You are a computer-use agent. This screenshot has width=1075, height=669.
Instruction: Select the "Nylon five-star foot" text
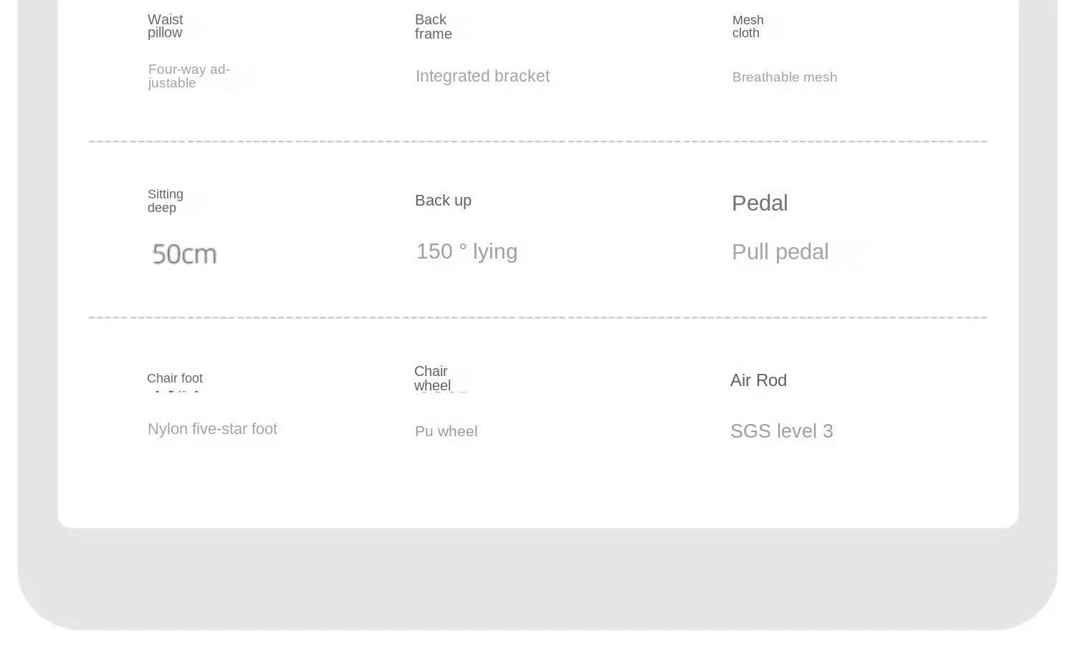point(212,429)
